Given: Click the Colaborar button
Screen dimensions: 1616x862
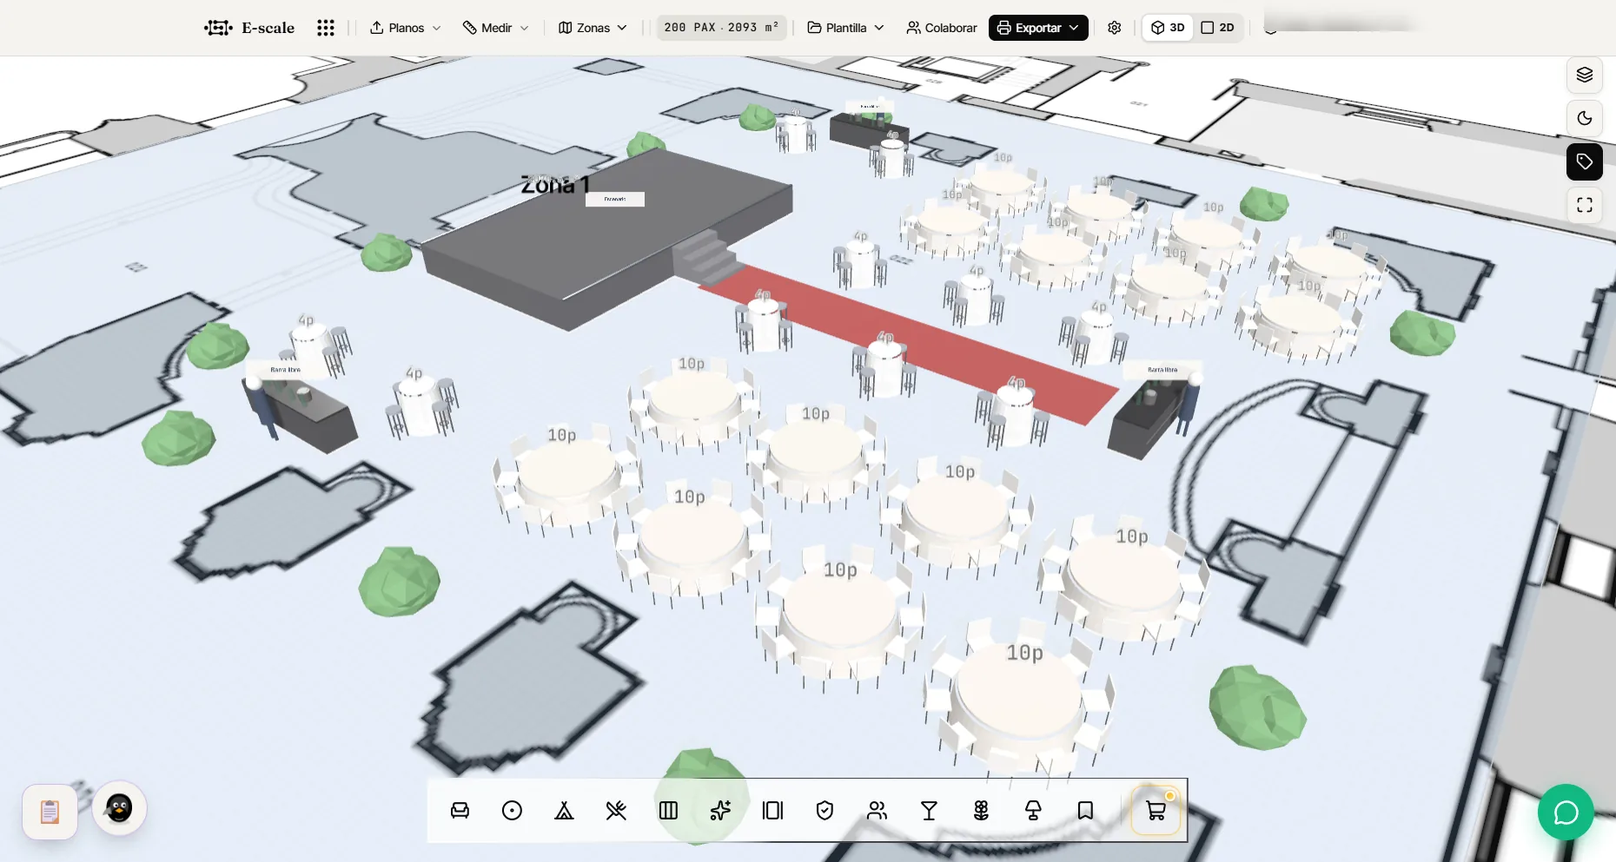Looking at the screenshot, I should pyautogui.click(x=942, y=28).
